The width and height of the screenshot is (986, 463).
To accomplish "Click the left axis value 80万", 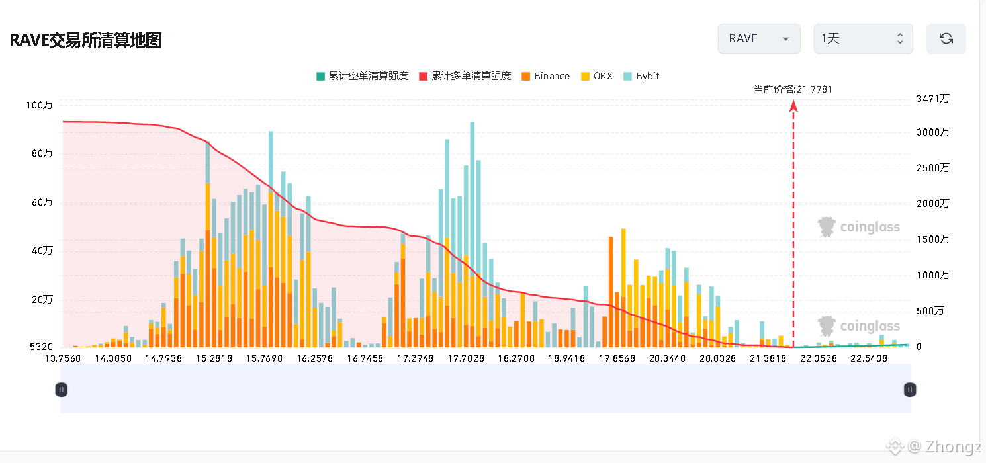I will [42, 153].
